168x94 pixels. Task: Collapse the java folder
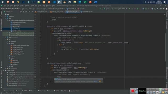pos(6,18)
